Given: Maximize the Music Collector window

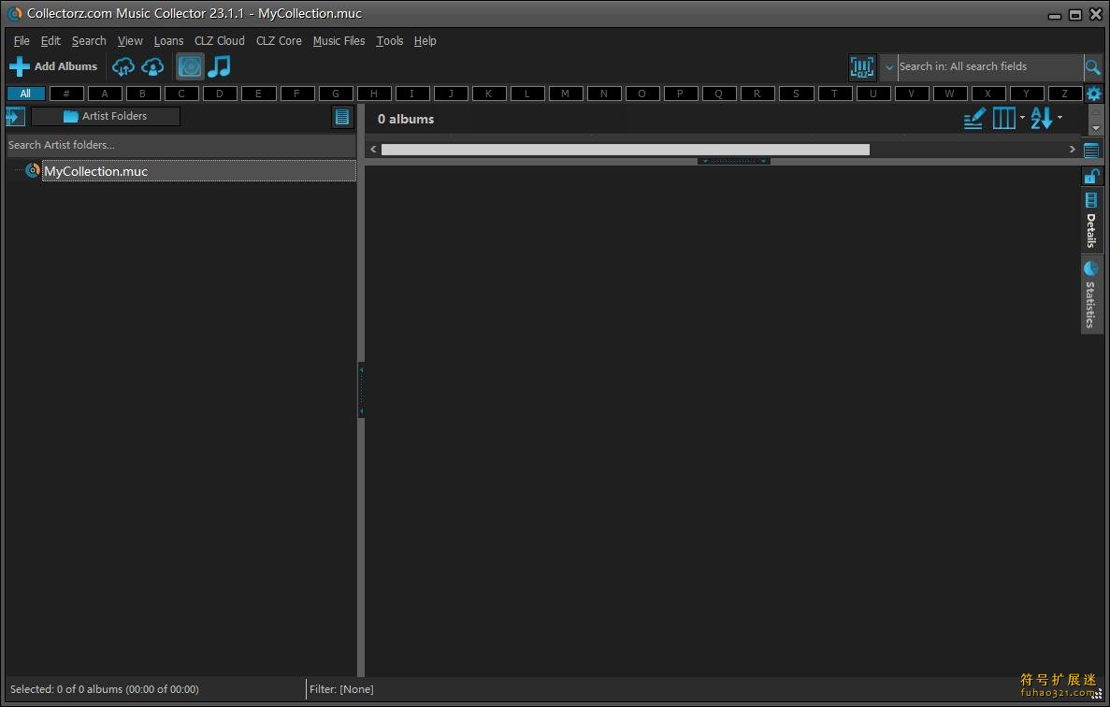Looking at the screenshot, I should [1075, 14].
